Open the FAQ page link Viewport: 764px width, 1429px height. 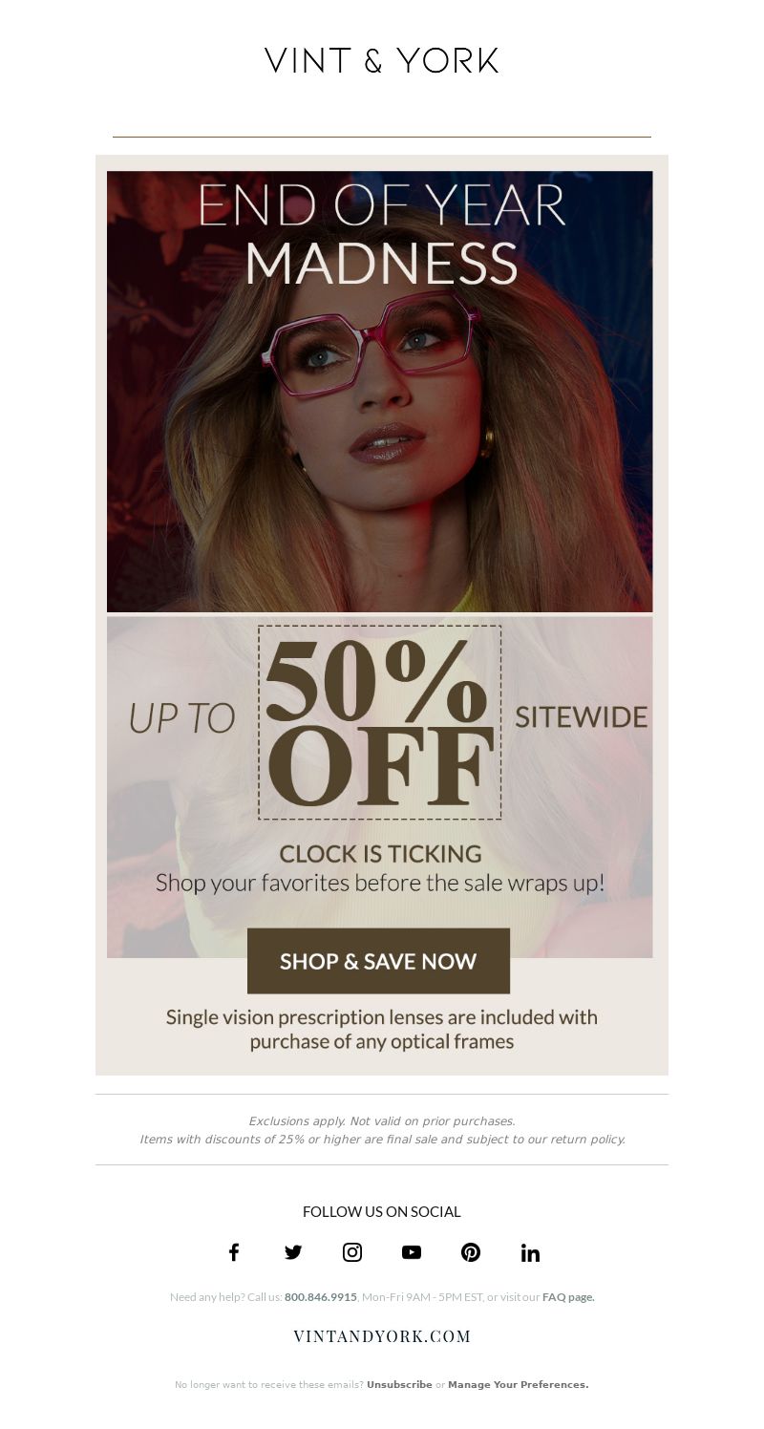(568, 1297)
